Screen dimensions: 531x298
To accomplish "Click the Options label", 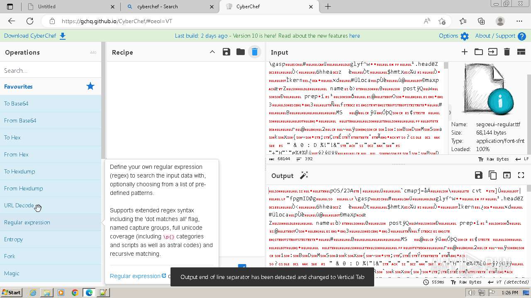I will tap(448, 36).
